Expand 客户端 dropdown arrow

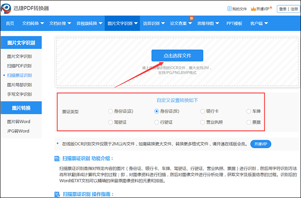(x=266, y=23)
